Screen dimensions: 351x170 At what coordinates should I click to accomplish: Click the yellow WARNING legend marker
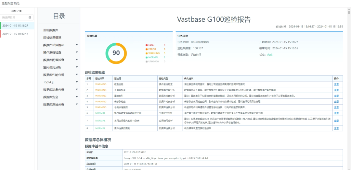pos(146,53)
